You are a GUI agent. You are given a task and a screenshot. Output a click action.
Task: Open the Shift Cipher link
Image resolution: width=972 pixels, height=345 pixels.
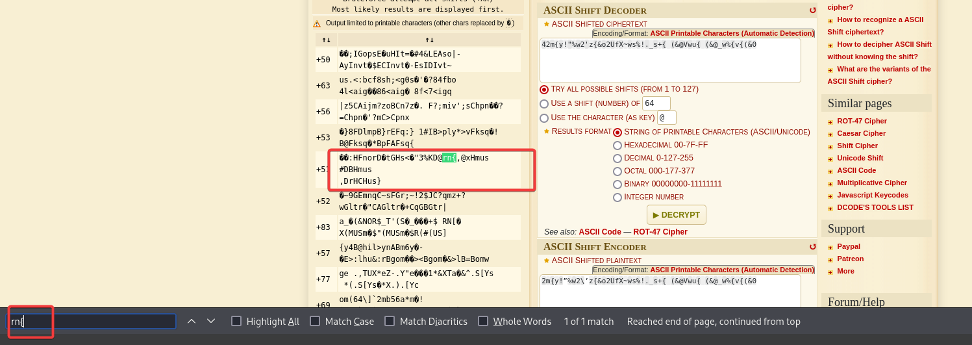pyautogui.click(x=857, y=146)
